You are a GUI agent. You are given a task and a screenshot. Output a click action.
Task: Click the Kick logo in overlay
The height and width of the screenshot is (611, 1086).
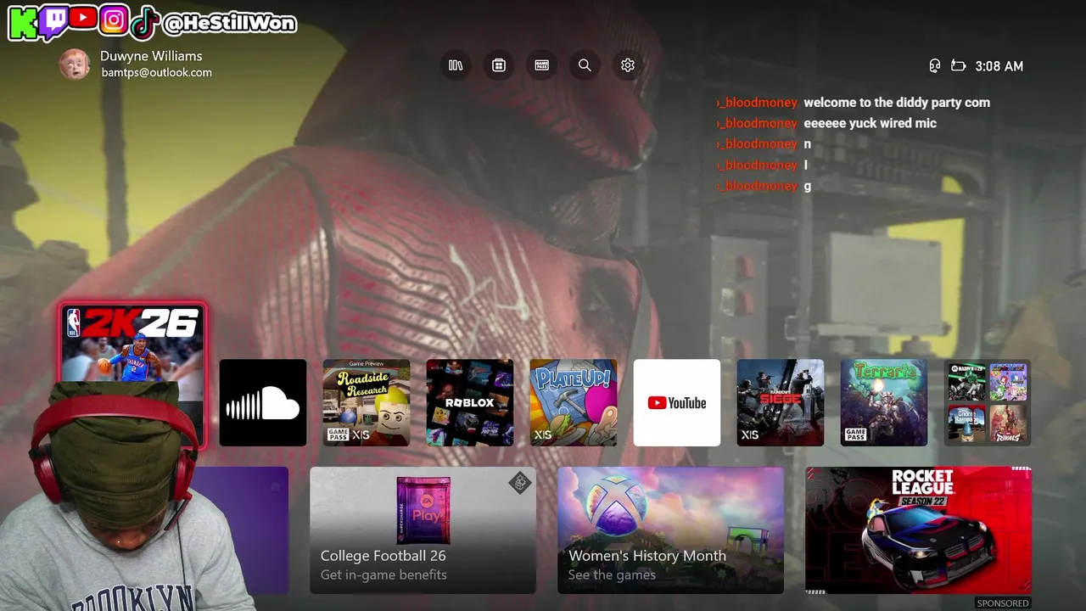click(22, 23)
